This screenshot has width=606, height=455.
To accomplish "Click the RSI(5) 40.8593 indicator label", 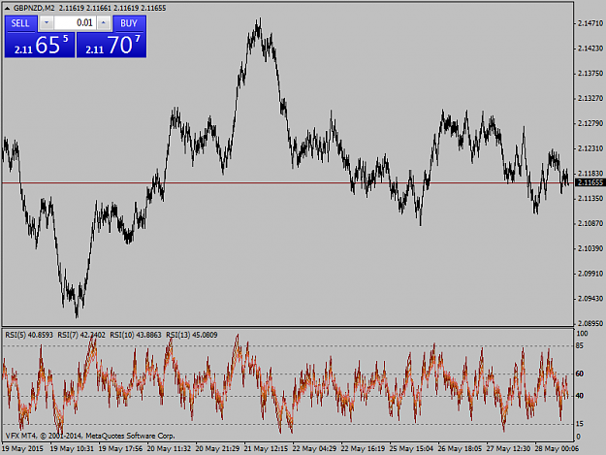I will pyautogui.click(x=29, y=335).
